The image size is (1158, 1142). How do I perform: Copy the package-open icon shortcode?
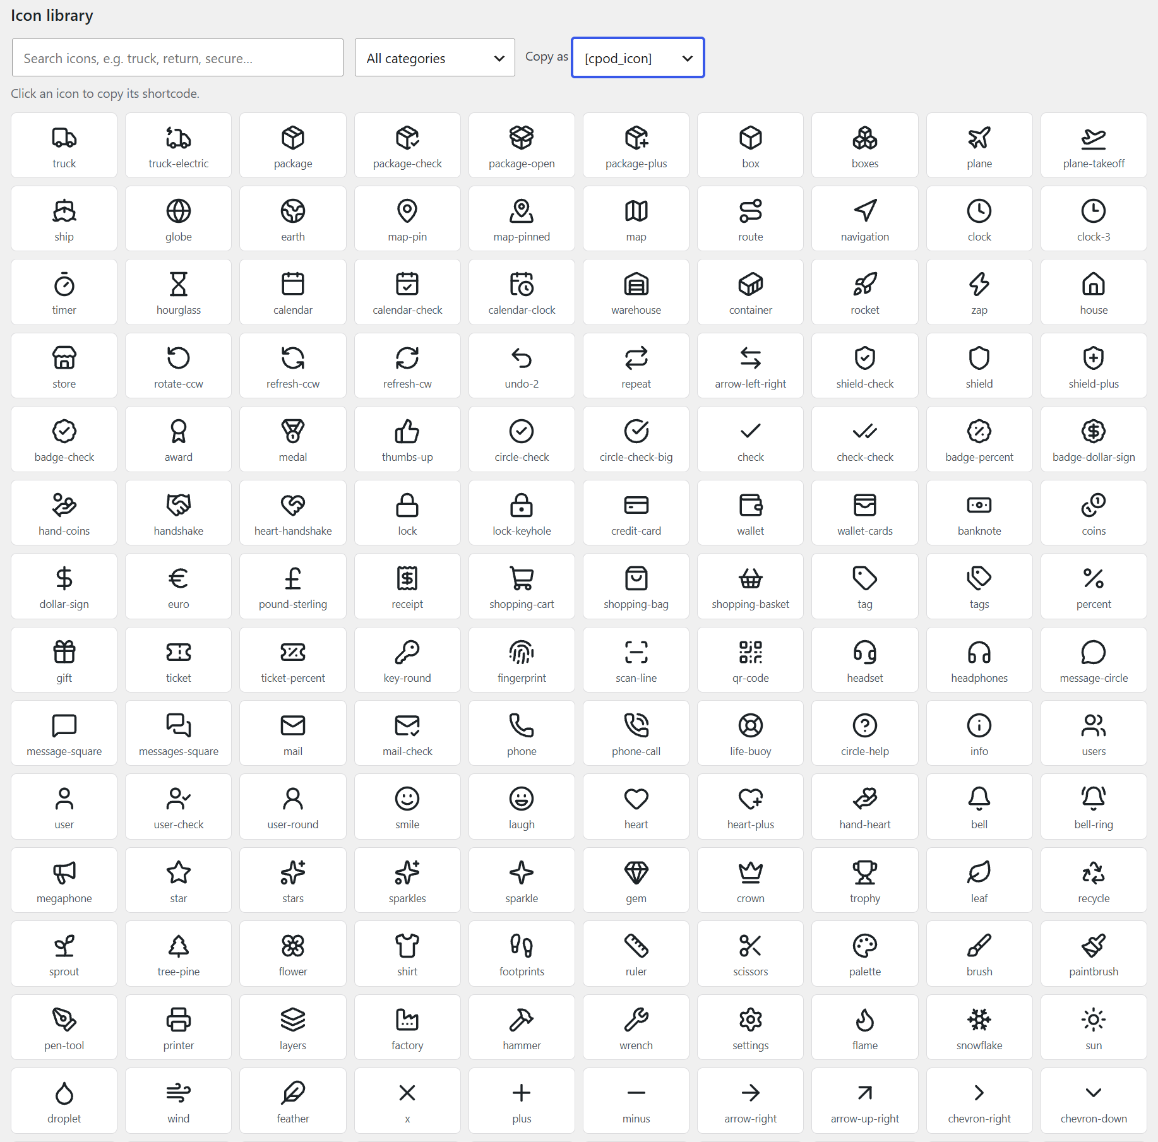tap(522, 145)
